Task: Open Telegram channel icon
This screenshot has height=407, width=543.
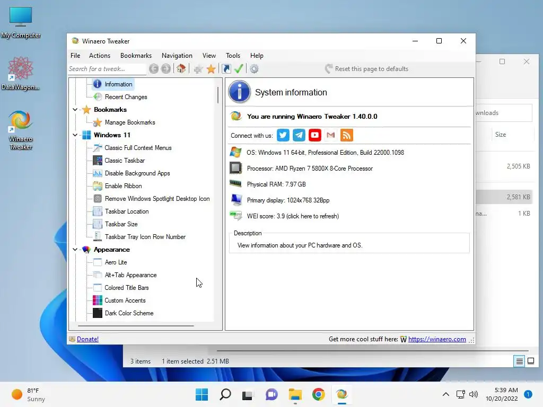Action: click(x=299, y=135)
